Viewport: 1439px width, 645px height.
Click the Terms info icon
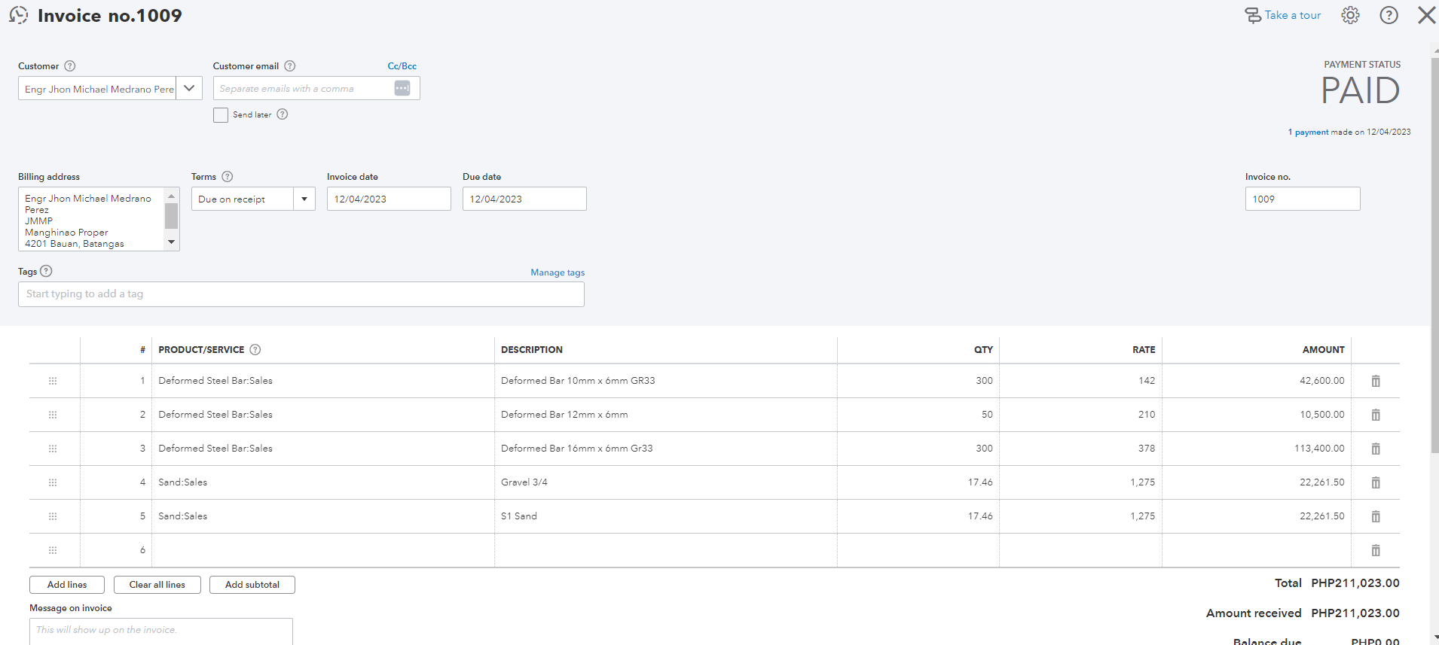[x=228, y=177]
